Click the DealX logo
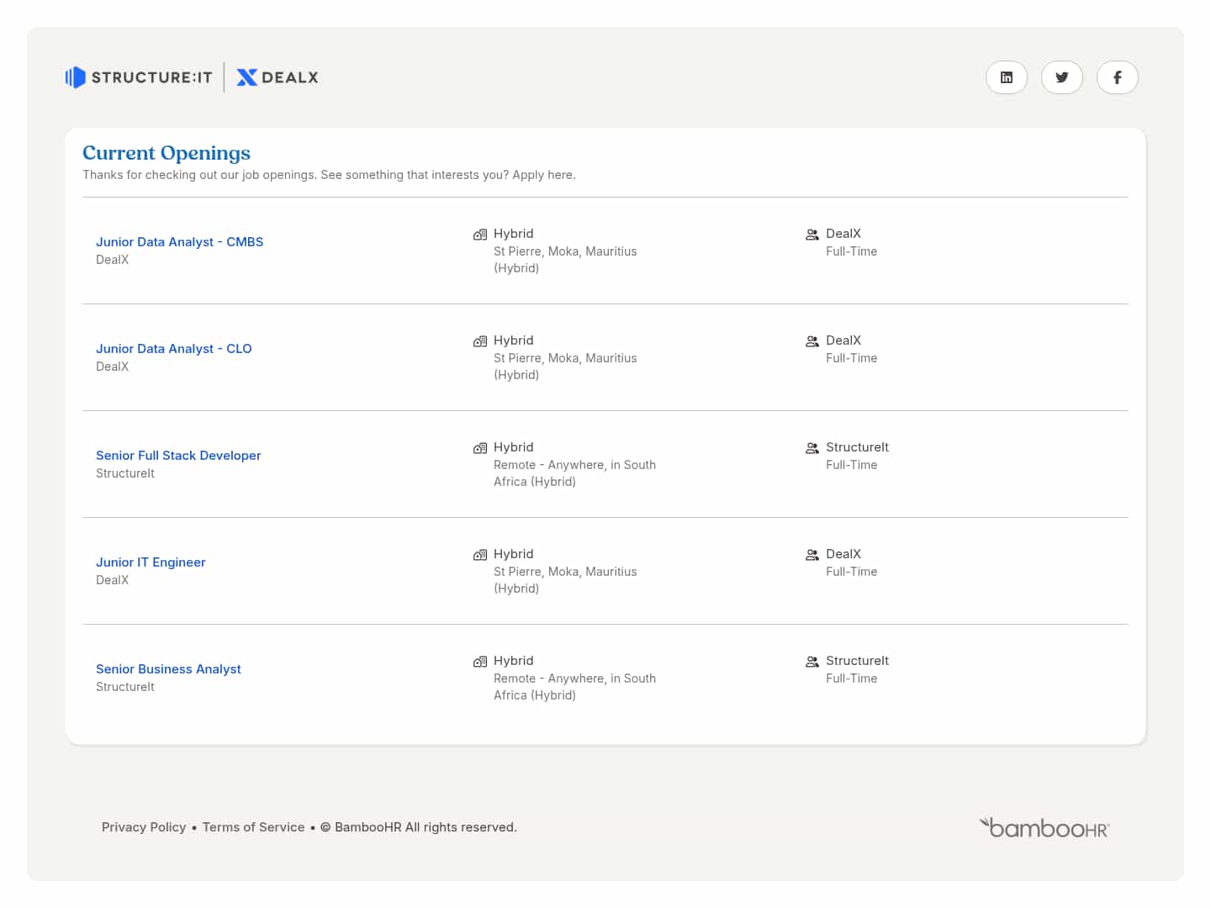The image size is (1211, 908). point(278,77)
